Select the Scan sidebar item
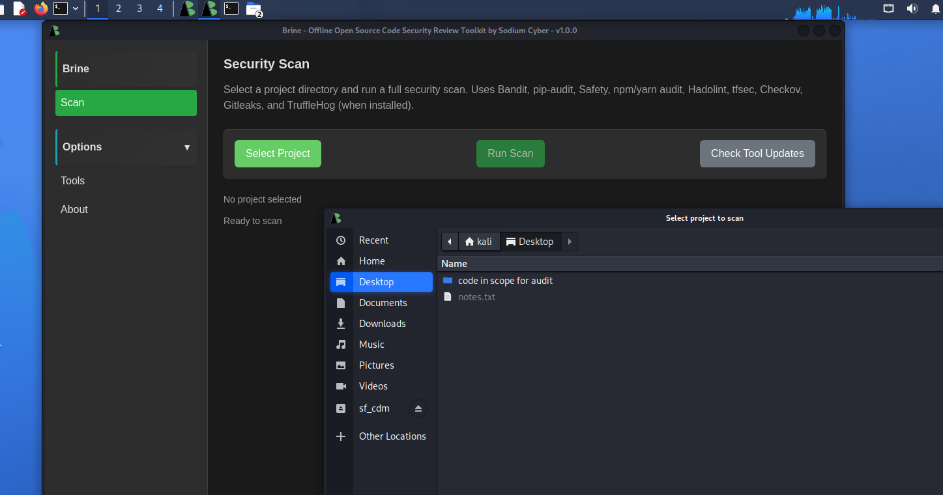943x495 pixels. [126, 103]
